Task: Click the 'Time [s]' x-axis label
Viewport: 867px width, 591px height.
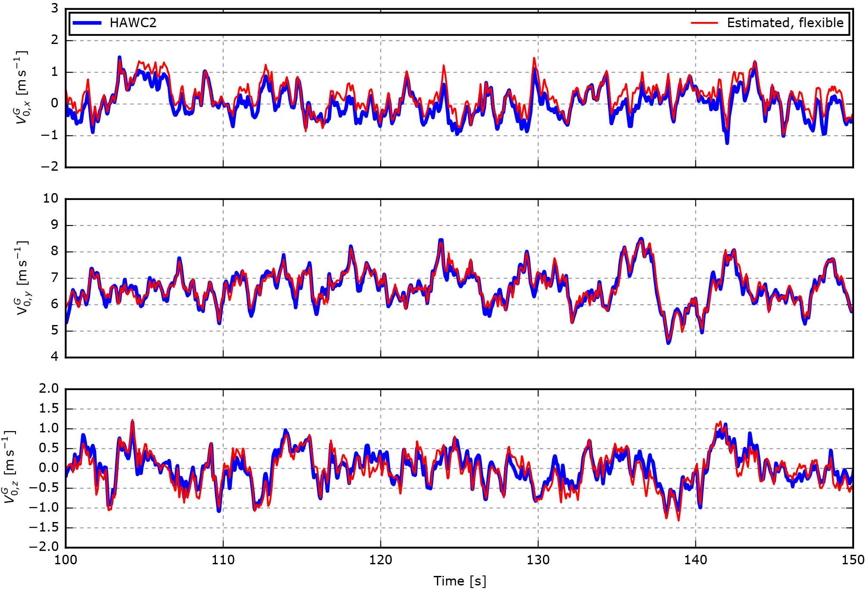Action: click(x=459, y=581)
